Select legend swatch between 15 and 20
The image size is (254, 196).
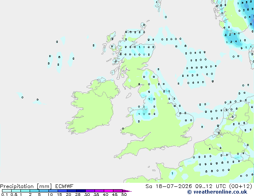click(62, 191)
